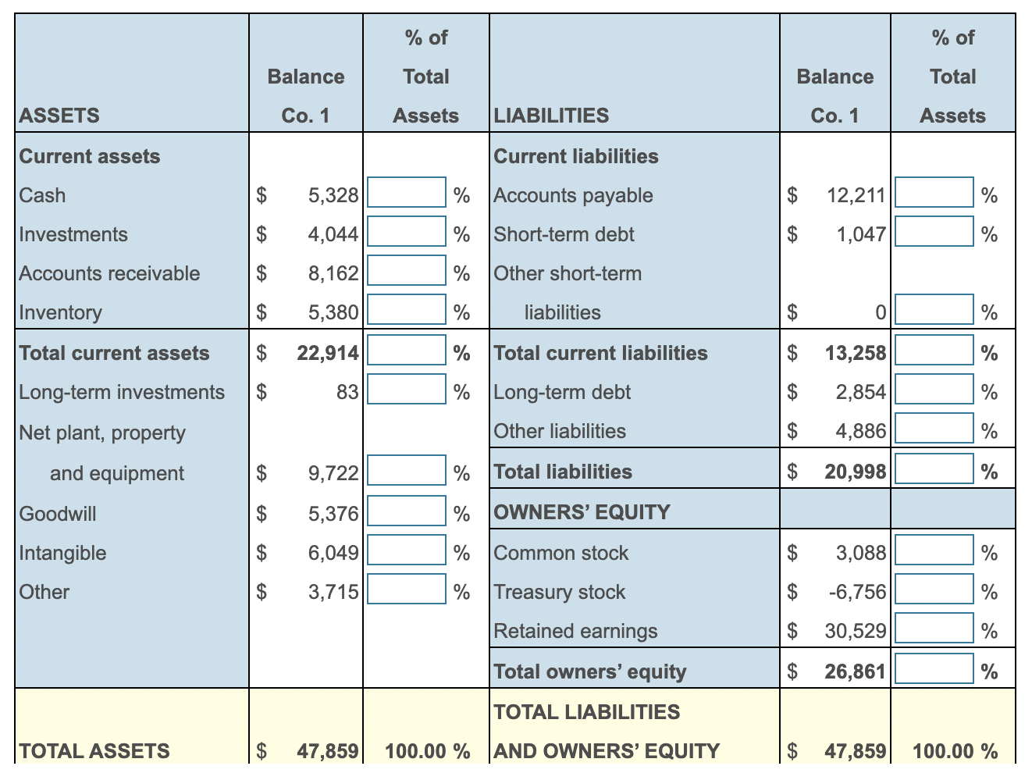Click the Cash percentage input field
Screen dimensions: 1032x773
(x=405, y=192)
